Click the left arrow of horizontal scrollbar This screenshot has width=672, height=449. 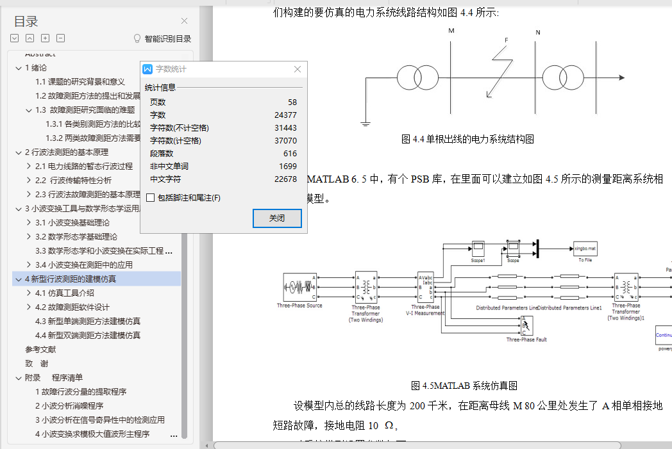point(207,446)
